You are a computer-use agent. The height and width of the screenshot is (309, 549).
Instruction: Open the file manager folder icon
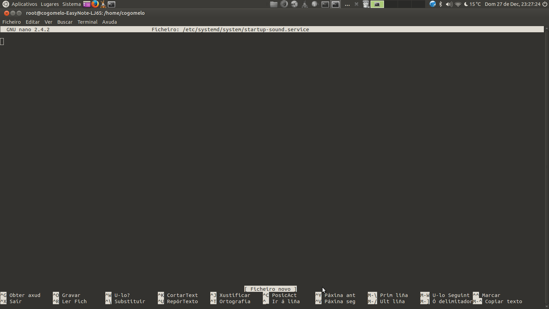[x=273, y=4]
